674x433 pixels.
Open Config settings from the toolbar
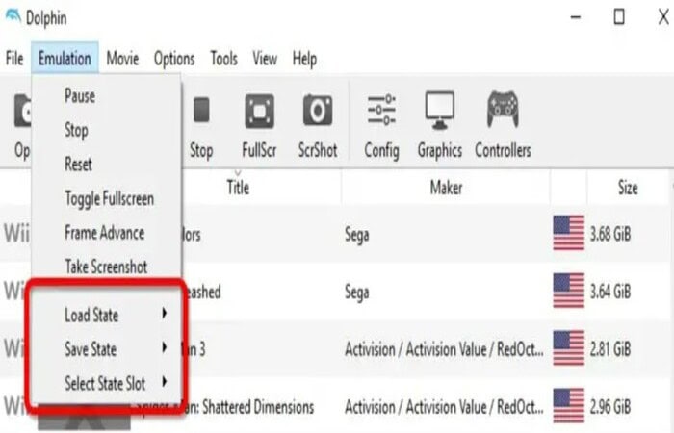click(x=381, y=110)
